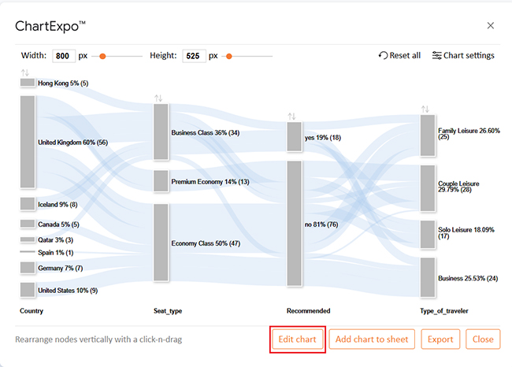Select the United Kingdom node bar
This screenshot has width=512, height=367.
(28, 142)
